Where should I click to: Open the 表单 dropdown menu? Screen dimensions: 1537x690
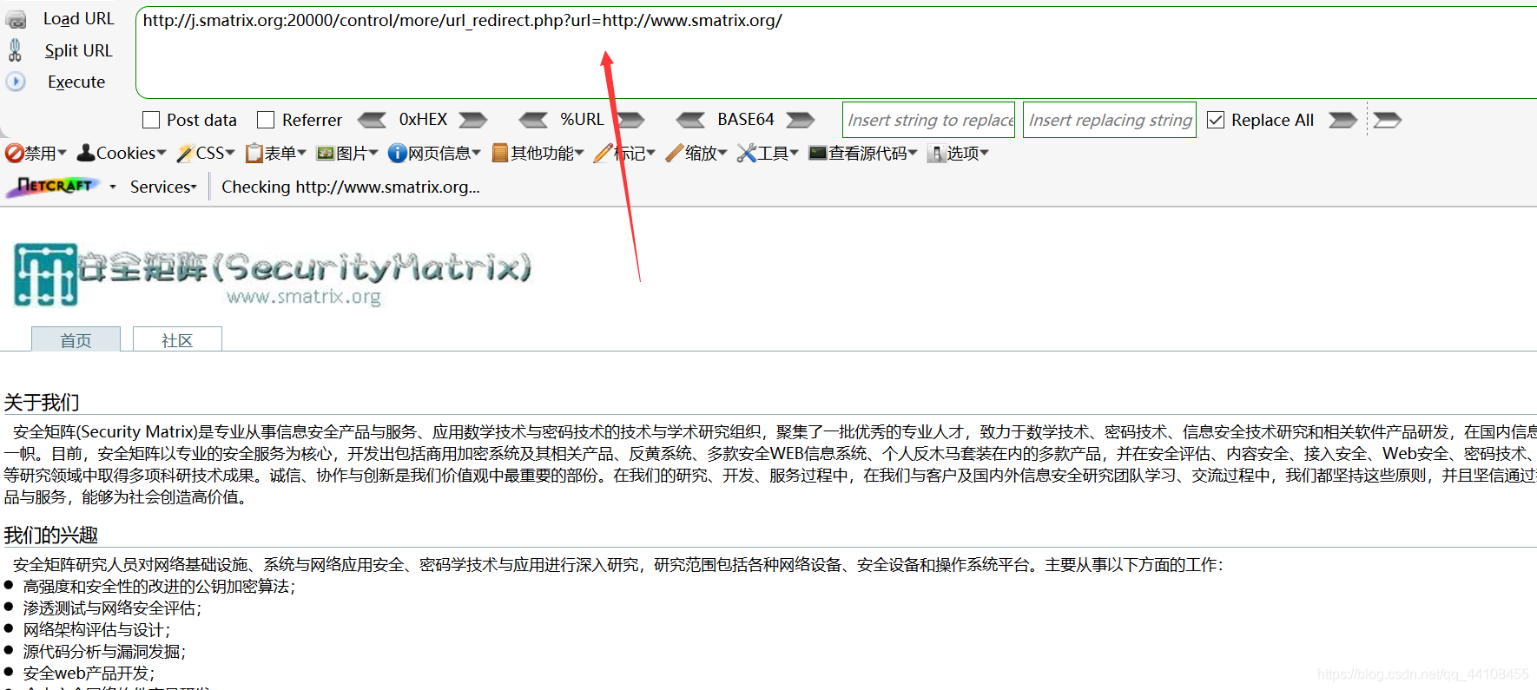click(285, 154)
